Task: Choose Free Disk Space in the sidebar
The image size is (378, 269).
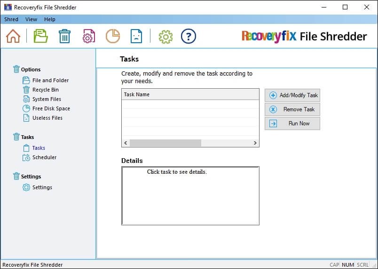Action: pos(51,108)
